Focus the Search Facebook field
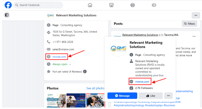 pos(38,5)
